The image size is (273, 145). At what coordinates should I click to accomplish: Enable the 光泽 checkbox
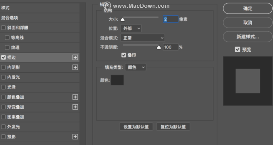coord(3,87)
